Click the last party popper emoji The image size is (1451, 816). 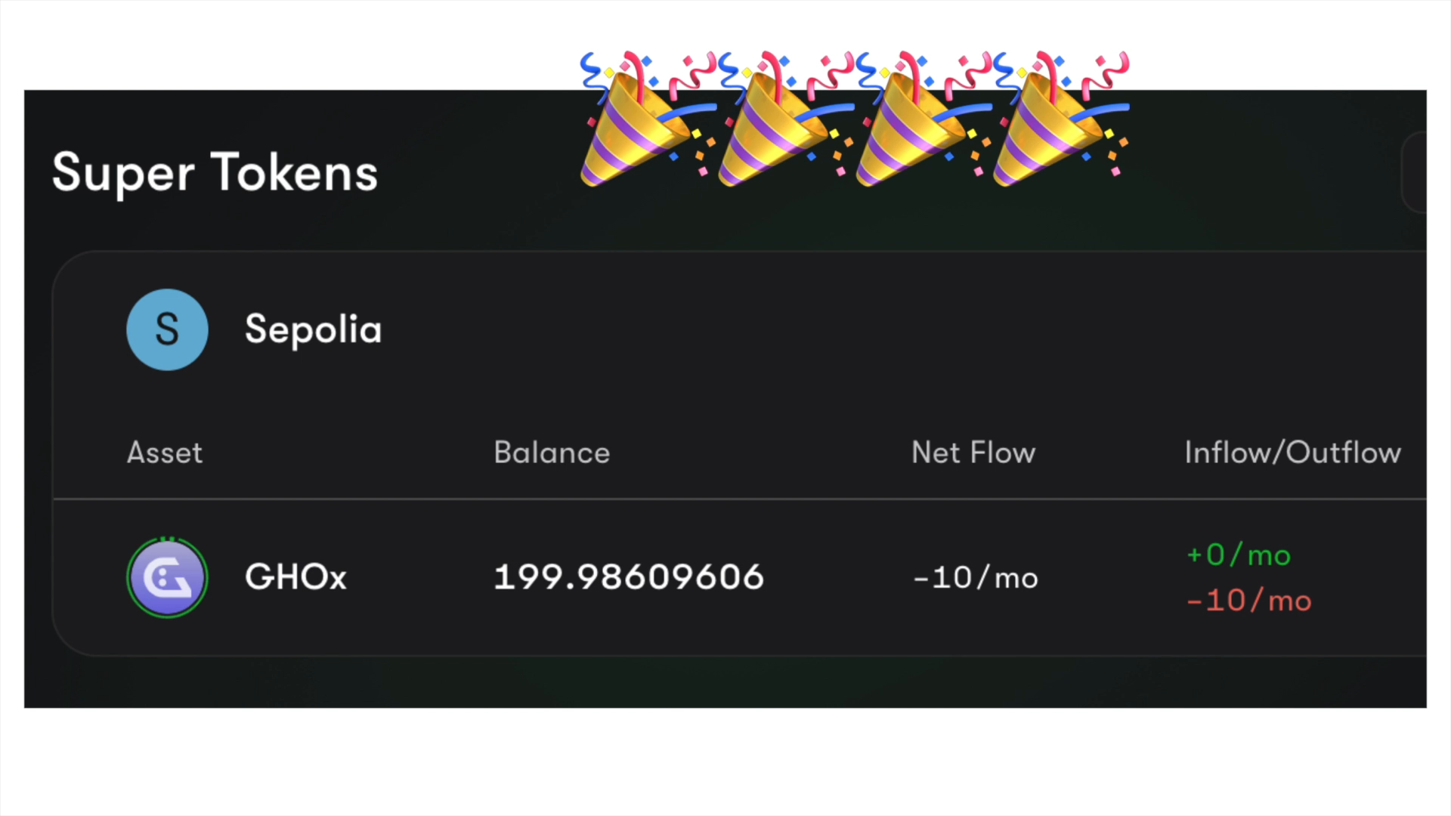point(1061,119)
